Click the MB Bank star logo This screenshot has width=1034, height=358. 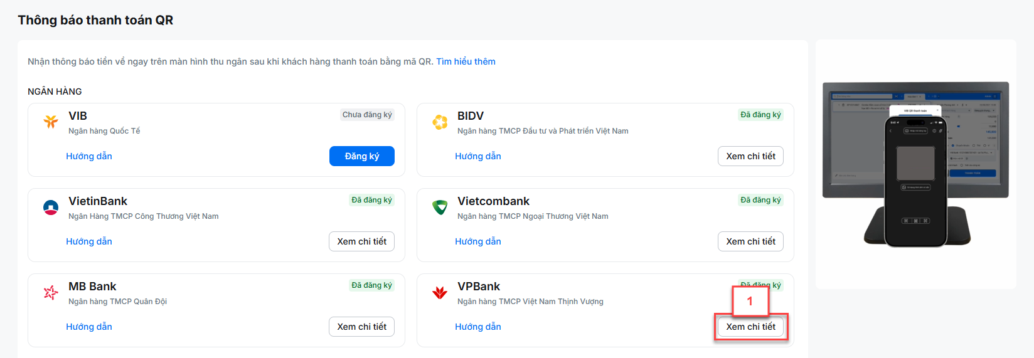[x=51, y=292]
